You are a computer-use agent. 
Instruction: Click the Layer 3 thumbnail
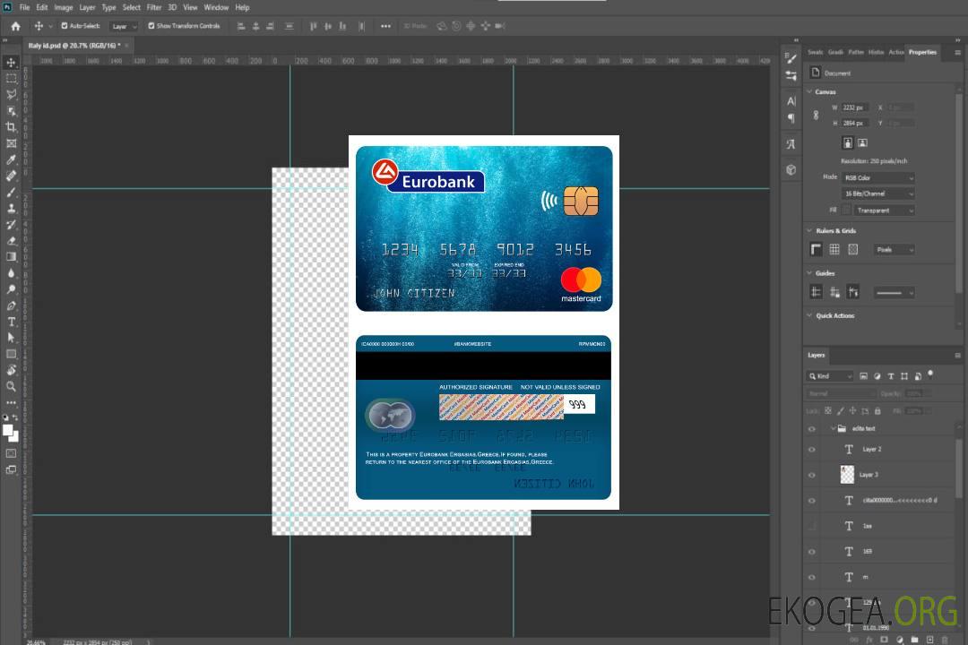click(848, 475)
